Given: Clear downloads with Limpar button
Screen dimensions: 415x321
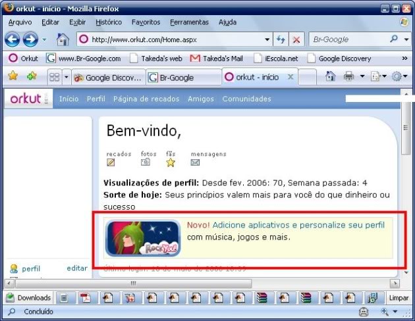Looking at the screenshot, I should click(x=399, y=298).
